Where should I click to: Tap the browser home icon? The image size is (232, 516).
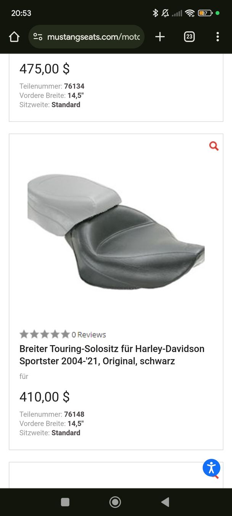[14, 37]
